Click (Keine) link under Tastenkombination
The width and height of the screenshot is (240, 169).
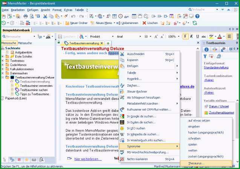209,80
